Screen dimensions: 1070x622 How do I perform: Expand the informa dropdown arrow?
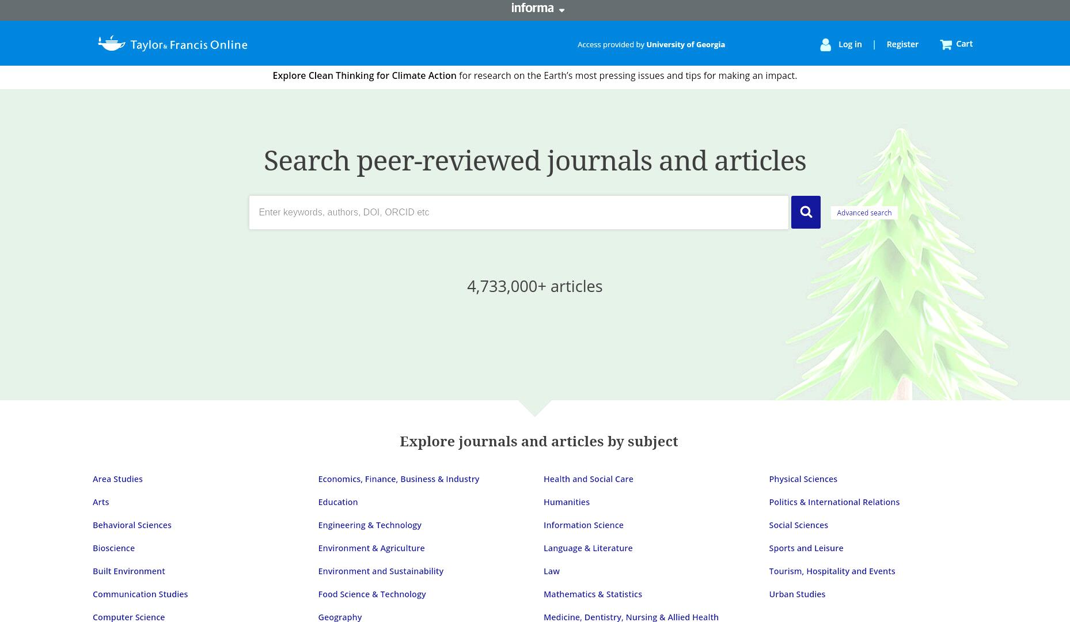pos(561,10)
